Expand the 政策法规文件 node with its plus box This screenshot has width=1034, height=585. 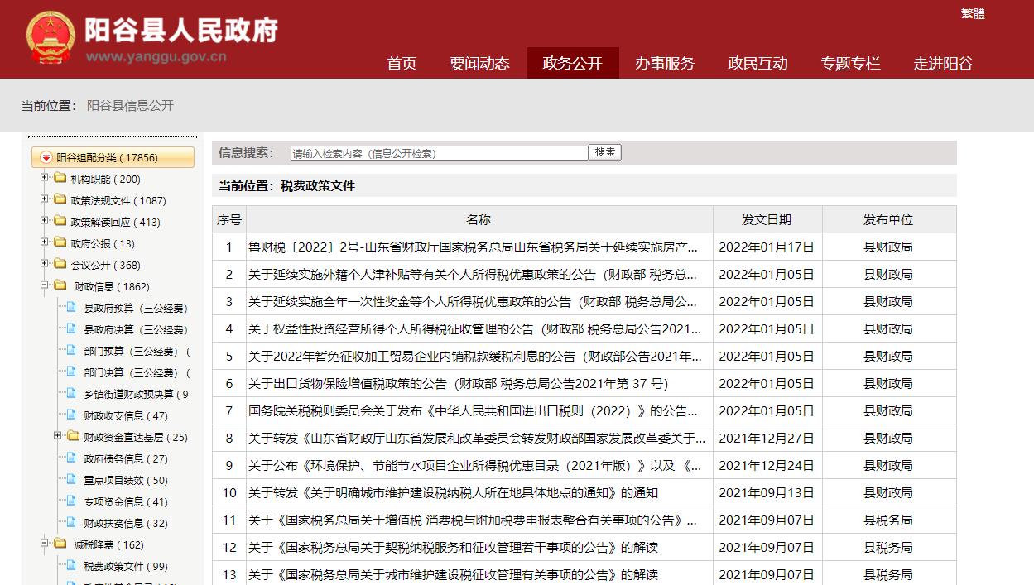pos(45,199)
